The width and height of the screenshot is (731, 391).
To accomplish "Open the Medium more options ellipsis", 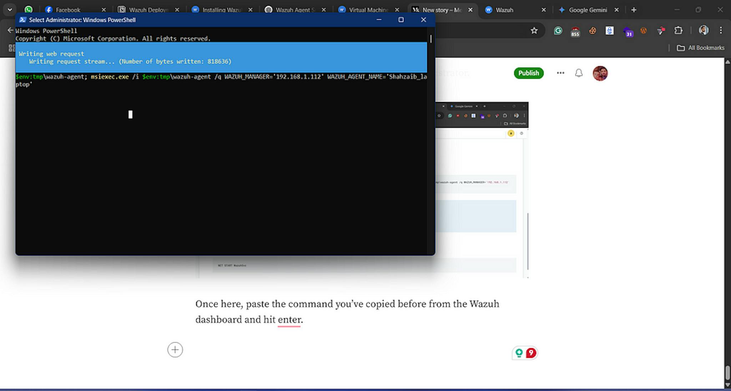I will (560, 73).
